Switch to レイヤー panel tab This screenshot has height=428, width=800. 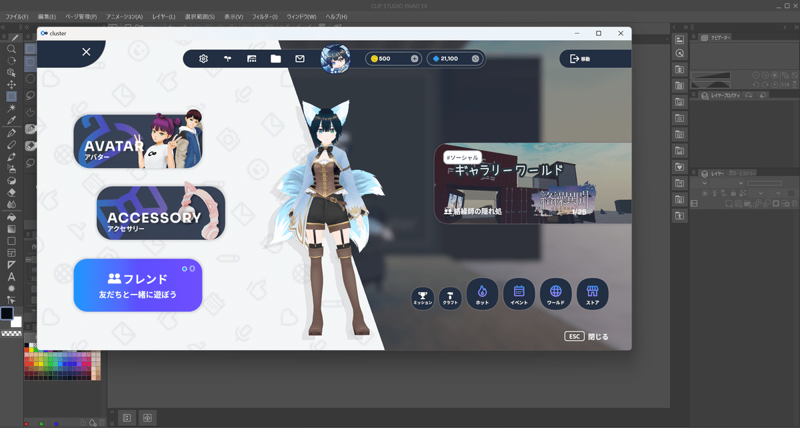point(711,173)
